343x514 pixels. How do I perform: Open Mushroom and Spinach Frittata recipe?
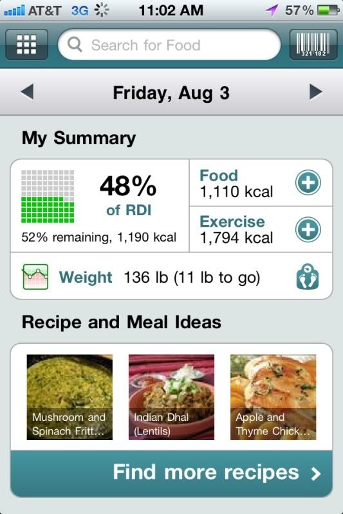pyautogui.click(x=70, y=397)
